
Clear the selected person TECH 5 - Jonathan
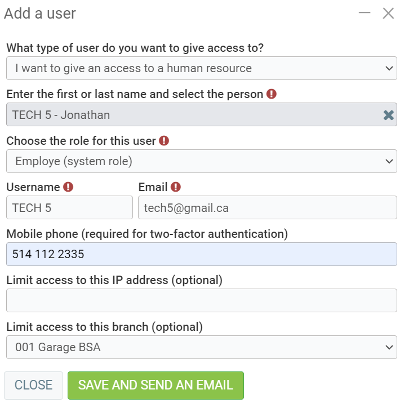pyautogui.click(x=388, y=115)
